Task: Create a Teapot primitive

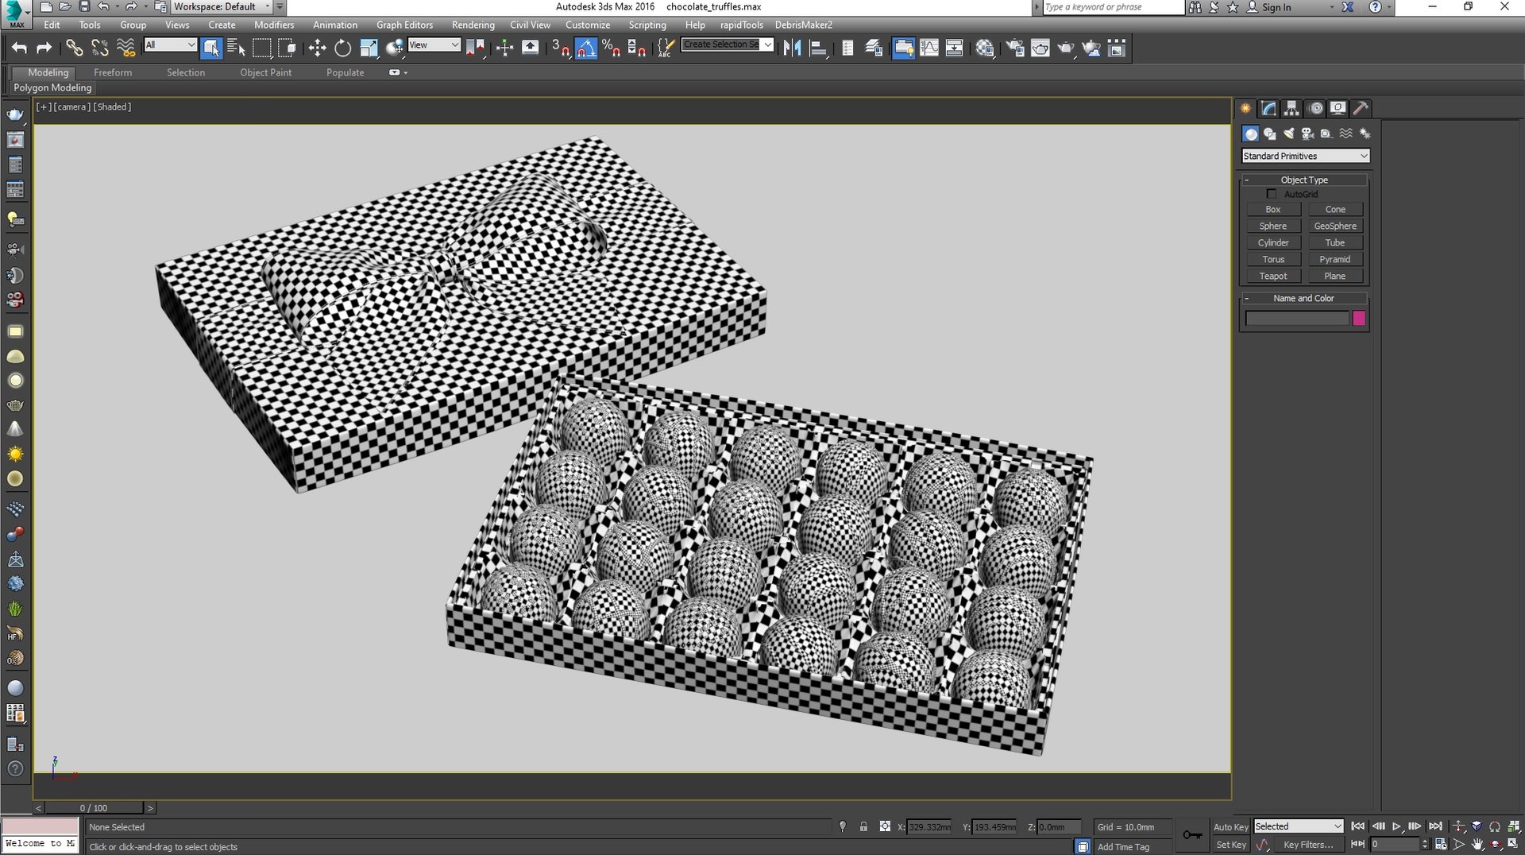Action: [x=1273, y=277]
